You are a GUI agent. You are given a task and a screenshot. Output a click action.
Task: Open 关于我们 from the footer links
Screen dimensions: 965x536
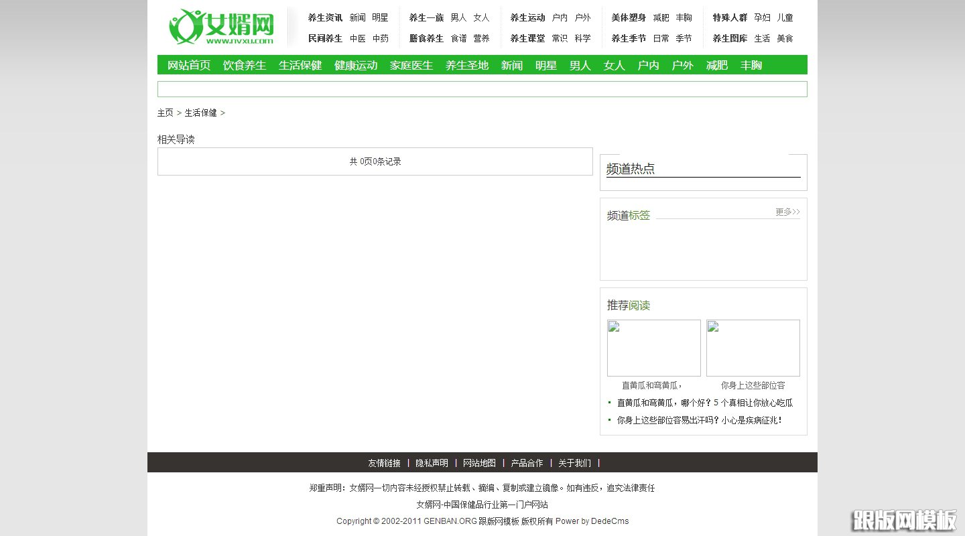(575, 463)
